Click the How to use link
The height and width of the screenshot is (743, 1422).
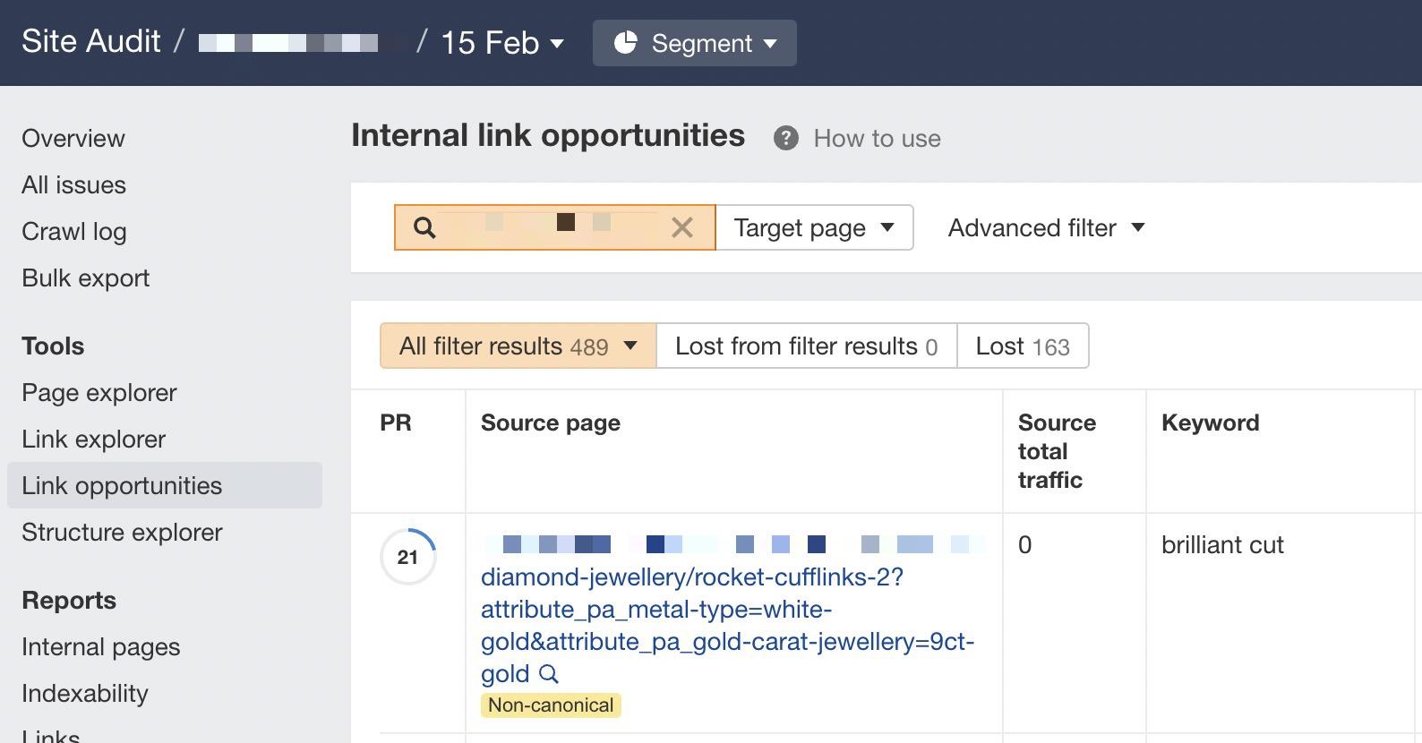[x=876, y=138]
